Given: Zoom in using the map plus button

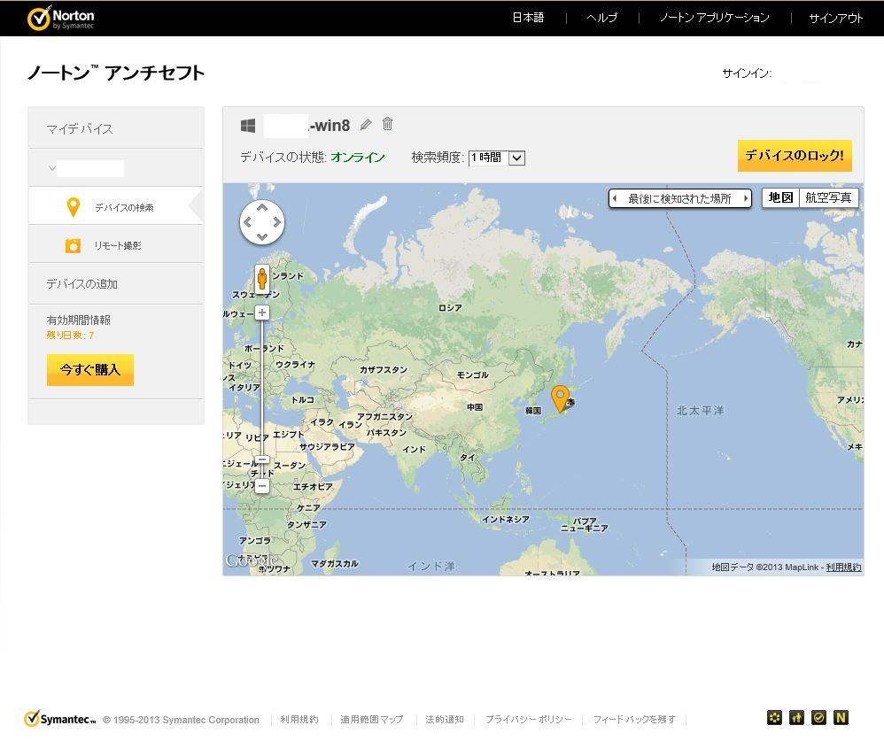Looking at the screenshot, I should point(262,313).
